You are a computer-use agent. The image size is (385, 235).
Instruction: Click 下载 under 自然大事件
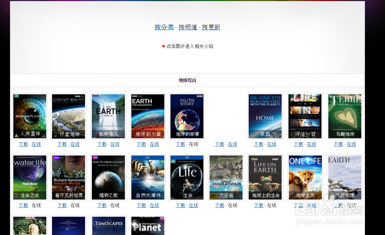[141, 205]
